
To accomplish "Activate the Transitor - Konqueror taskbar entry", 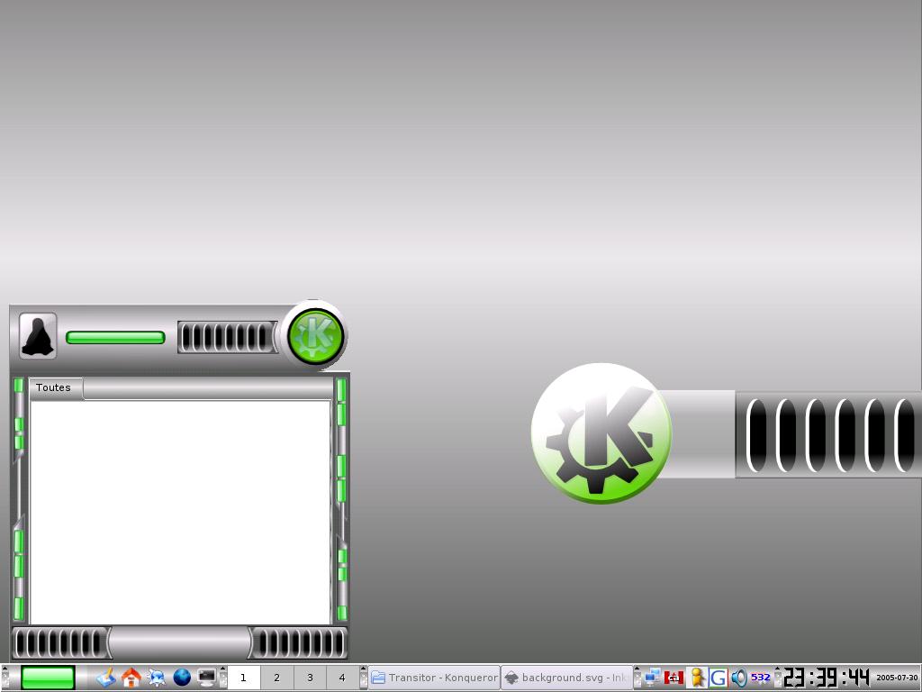I will (434, 678).
